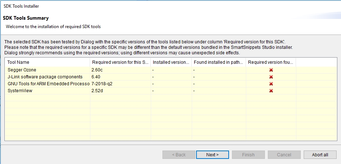Select the Installed version column header
Viewport: 341px width, 164px height.
[171, 62]
